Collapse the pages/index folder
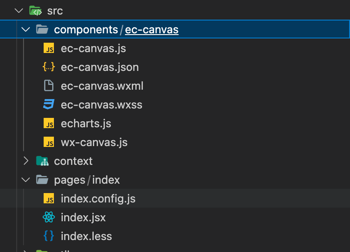 coord(25,179)
